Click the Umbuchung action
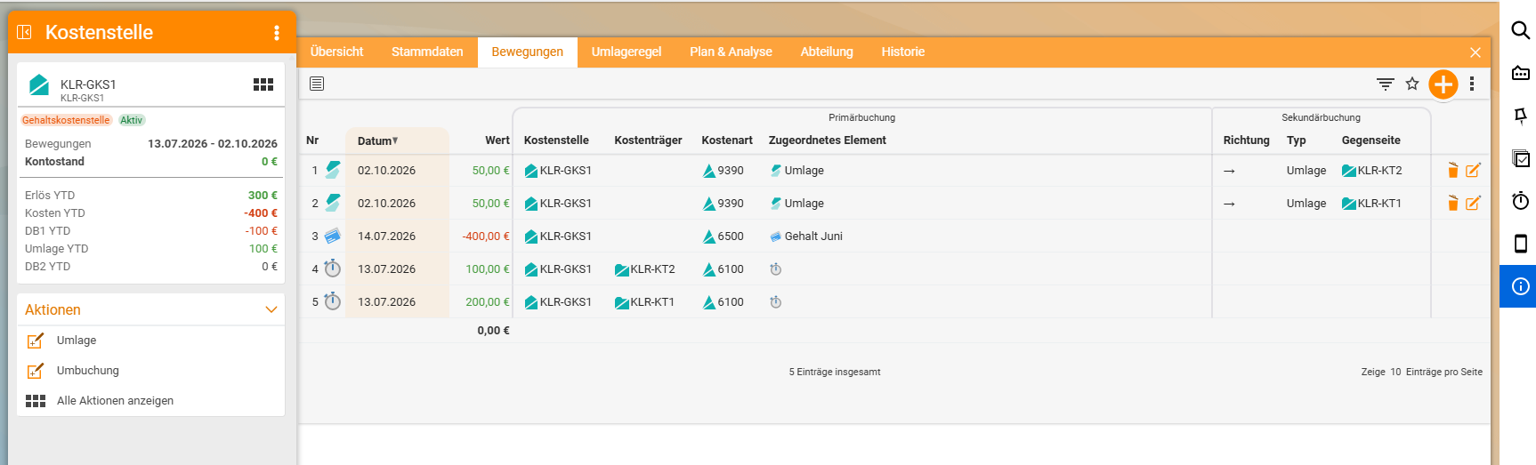1536x465 pixels. click(x=87, y=371)
